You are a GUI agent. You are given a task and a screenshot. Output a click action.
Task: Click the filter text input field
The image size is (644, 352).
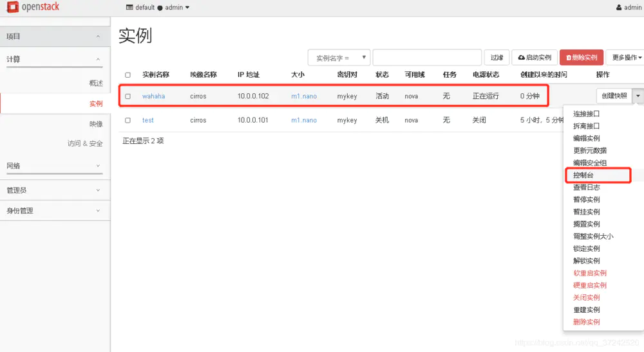point(427,58)
